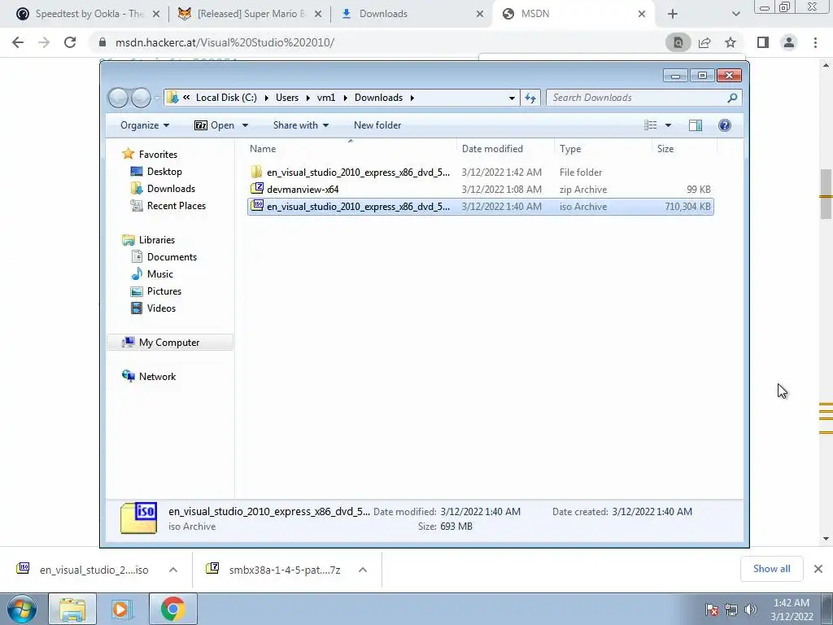
Task: Open a new Chrome tab
Action: point(673,14)
